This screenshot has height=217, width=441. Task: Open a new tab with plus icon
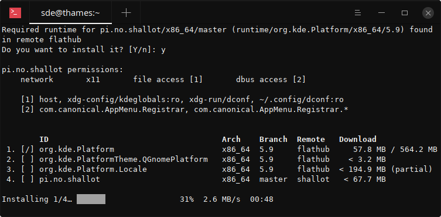click(x=126, y=13)
